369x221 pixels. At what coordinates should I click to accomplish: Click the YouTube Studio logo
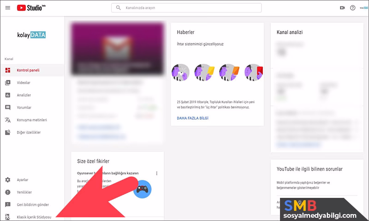coord(31,8)
